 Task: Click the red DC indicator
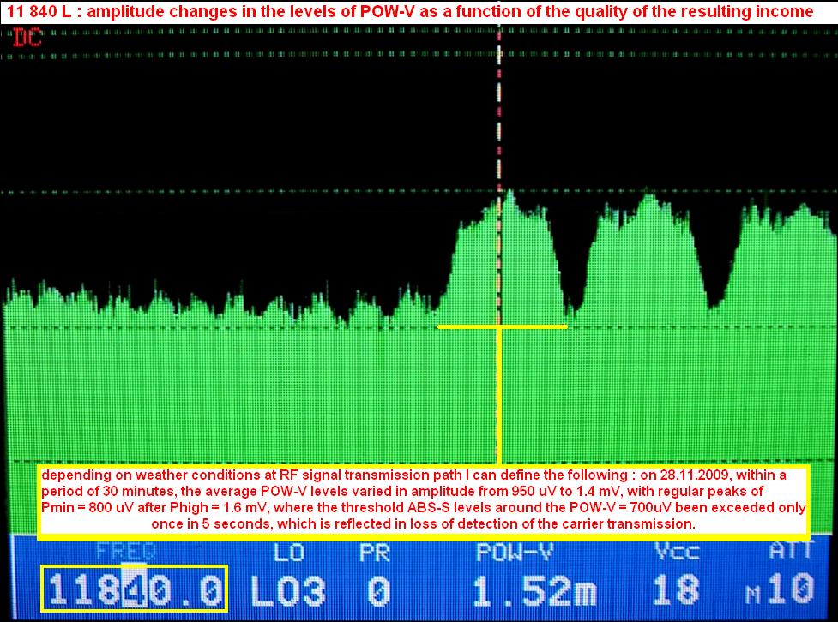[25, 36]
